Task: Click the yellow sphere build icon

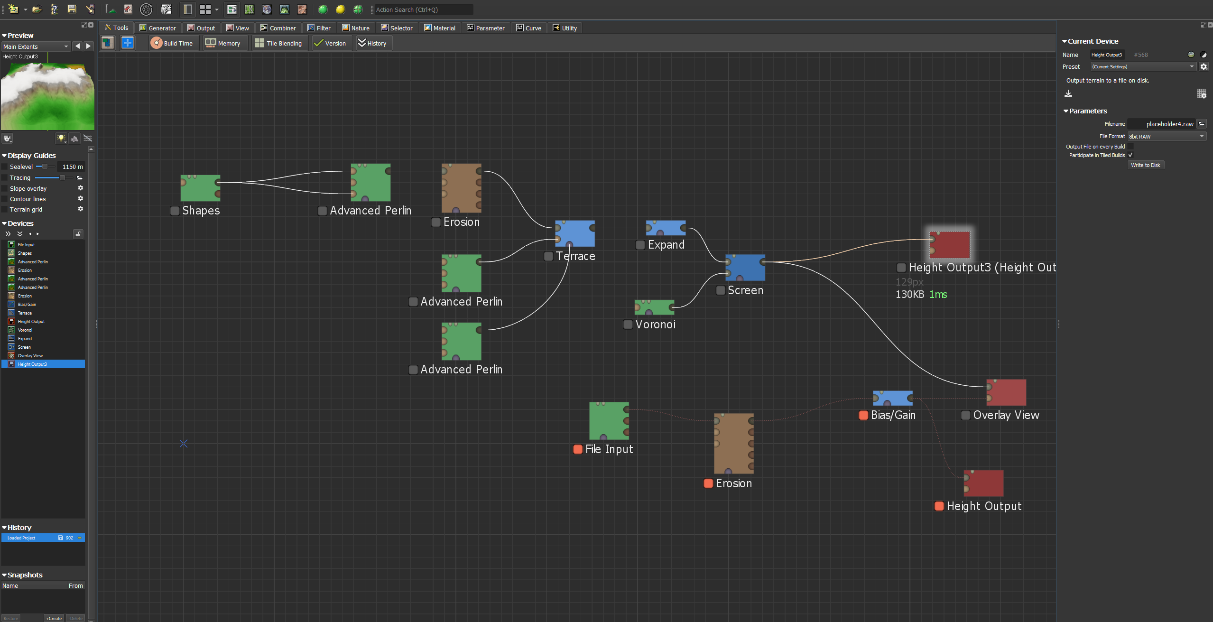Action: click(x=340, y=9)
